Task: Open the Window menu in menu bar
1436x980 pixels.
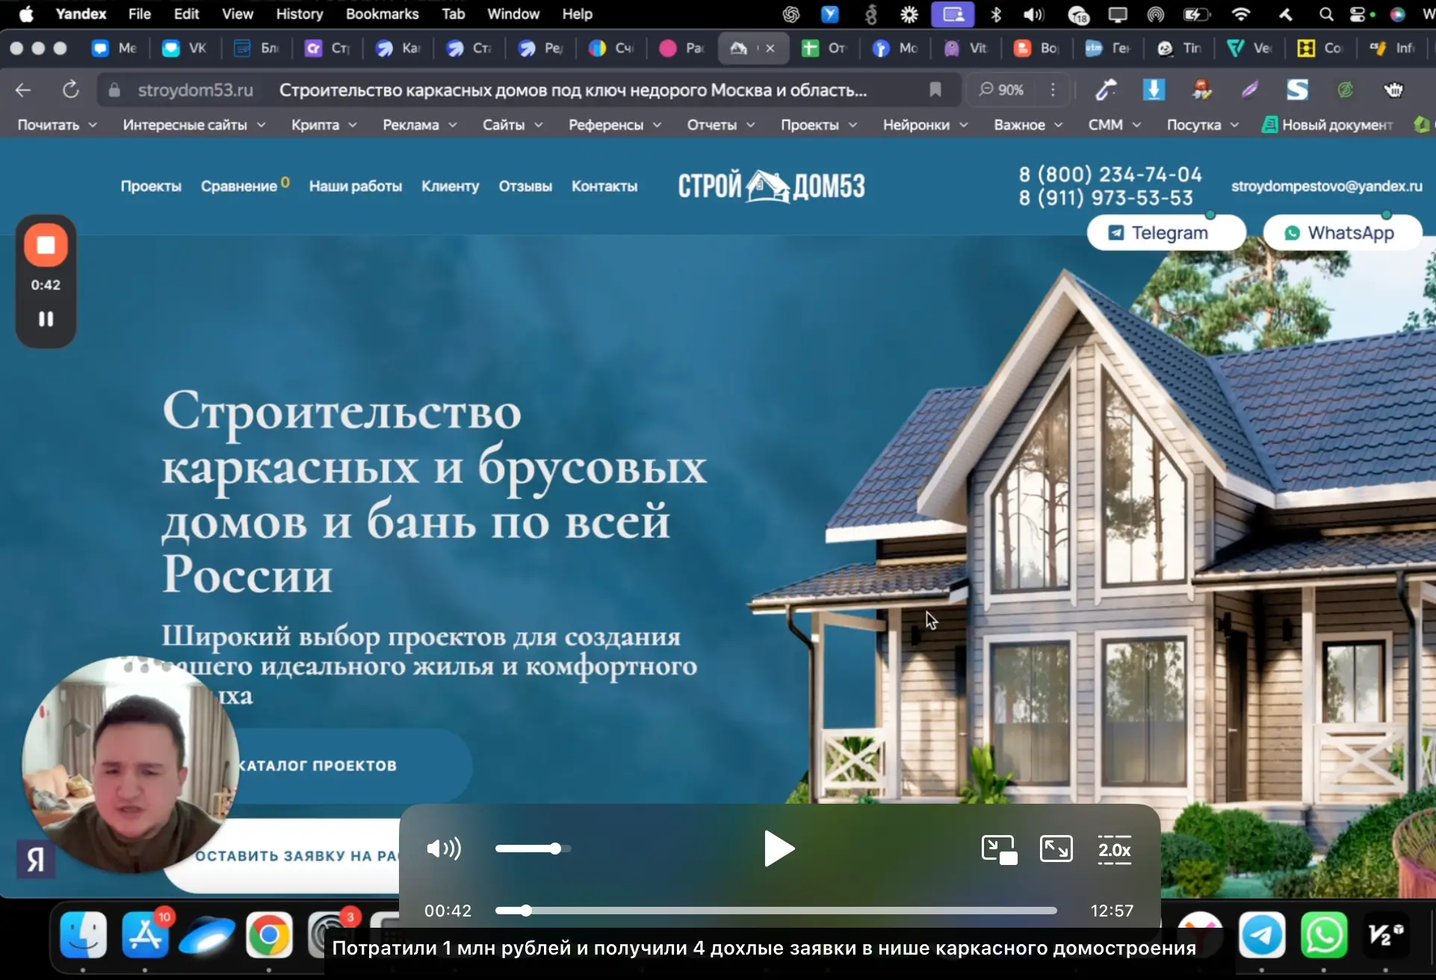Action: tap(513, 13)
